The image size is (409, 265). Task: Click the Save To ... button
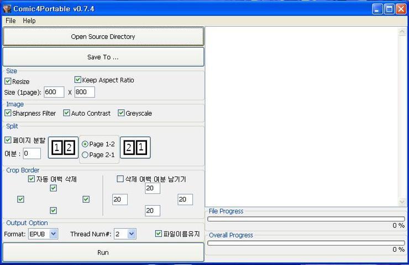click(x=103, y=57)
